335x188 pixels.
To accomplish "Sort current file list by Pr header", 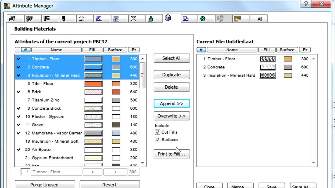I will click(x=305, y=50).
